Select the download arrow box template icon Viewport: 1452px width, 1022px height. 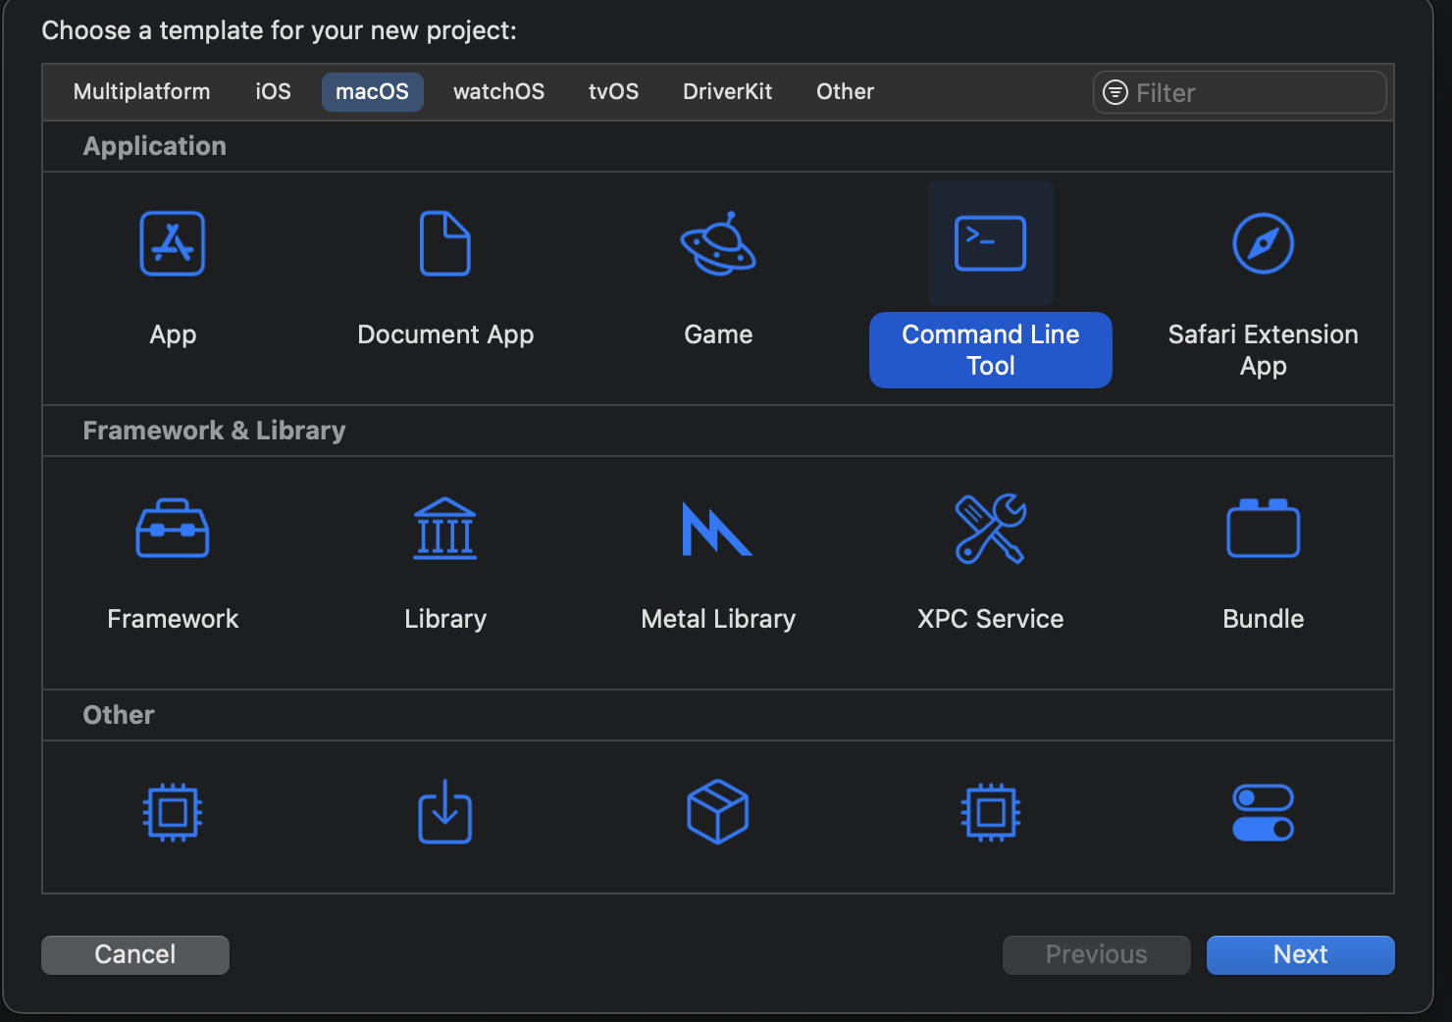pyautogui.click(x=445, y=812)
